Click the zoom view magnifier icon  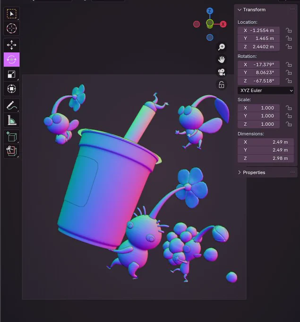click(221, 47)
